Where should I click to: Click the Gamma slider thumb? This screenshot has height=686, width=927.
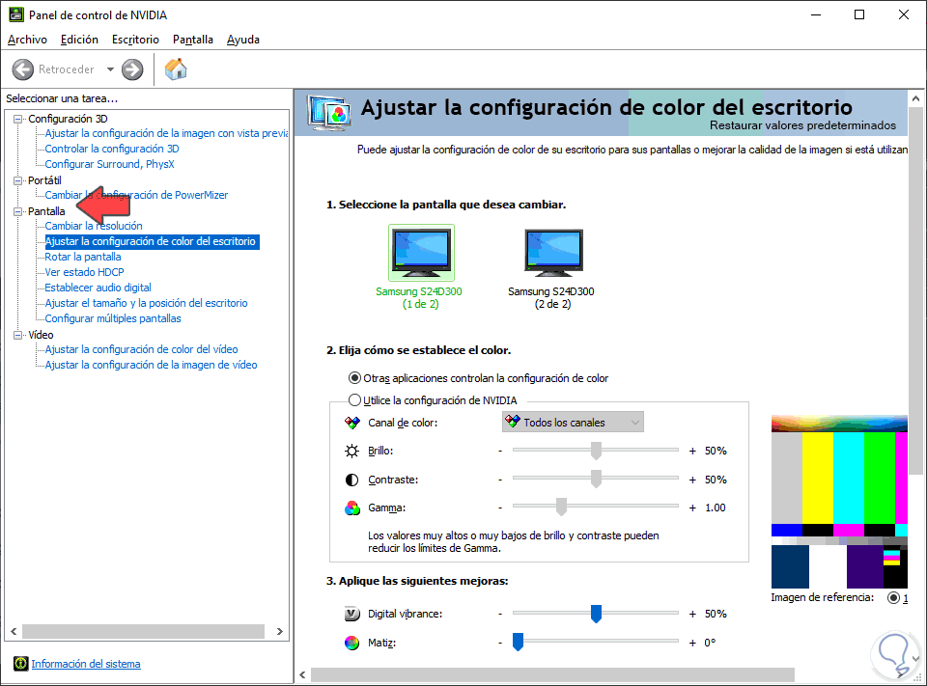click(561, 507)
